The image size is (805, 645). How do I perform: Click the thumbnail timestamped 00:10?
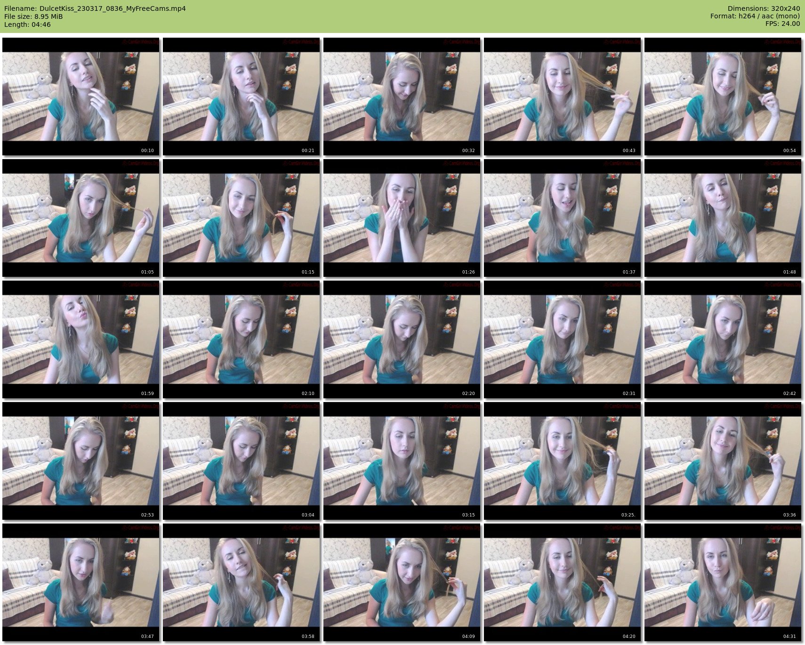click(x=80, y=97)
